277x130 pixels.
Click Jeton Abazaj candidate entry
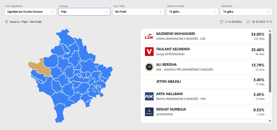point(168,81)
